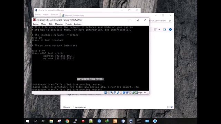
Task: Click the recording status icon
Action: (127, 93)
